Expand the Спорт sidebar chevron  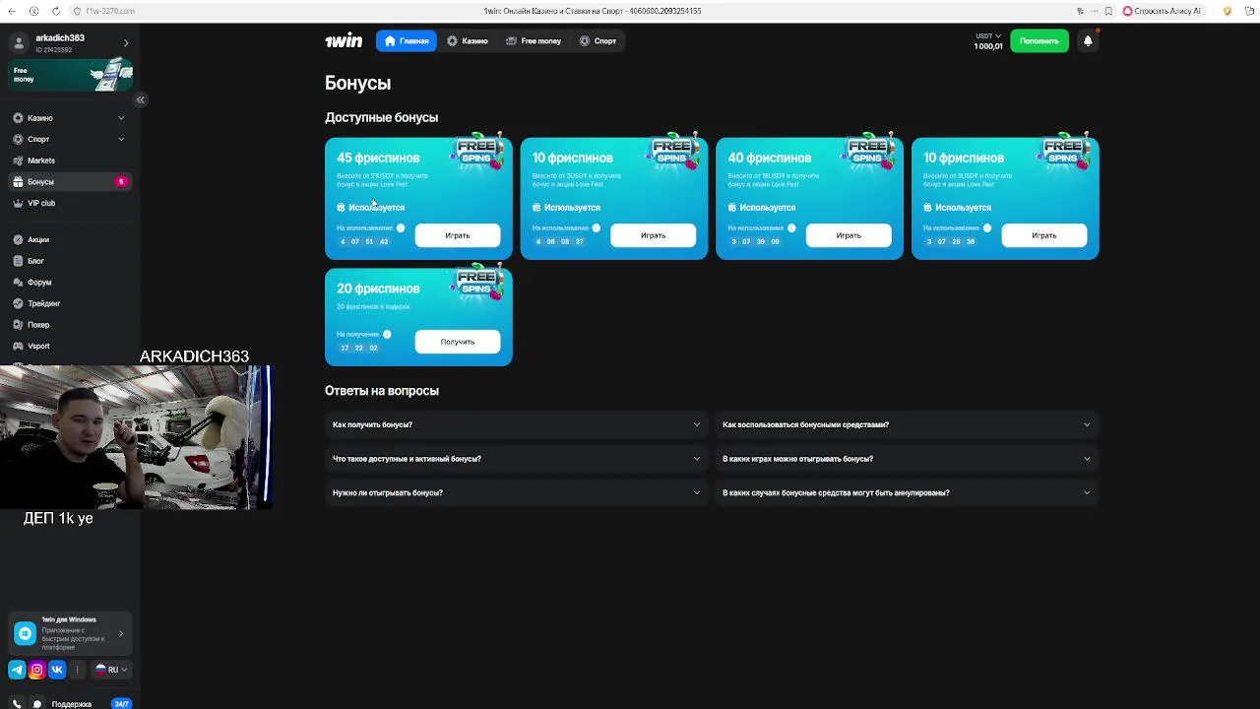pos(121,139)
